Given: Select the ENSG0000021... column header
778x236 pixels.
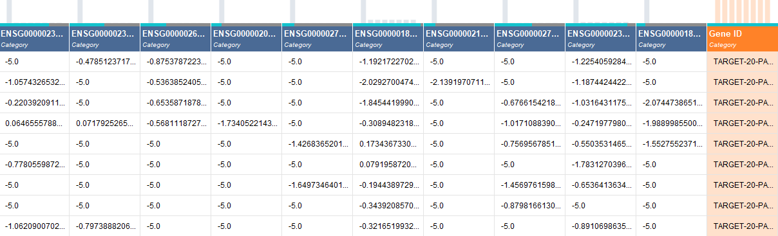Looking at the screenshot, I should pos(459,39).
